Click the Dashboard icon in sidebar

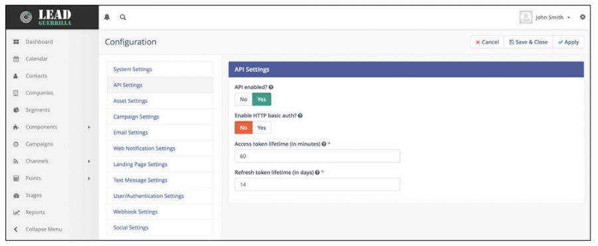[16, 42]
